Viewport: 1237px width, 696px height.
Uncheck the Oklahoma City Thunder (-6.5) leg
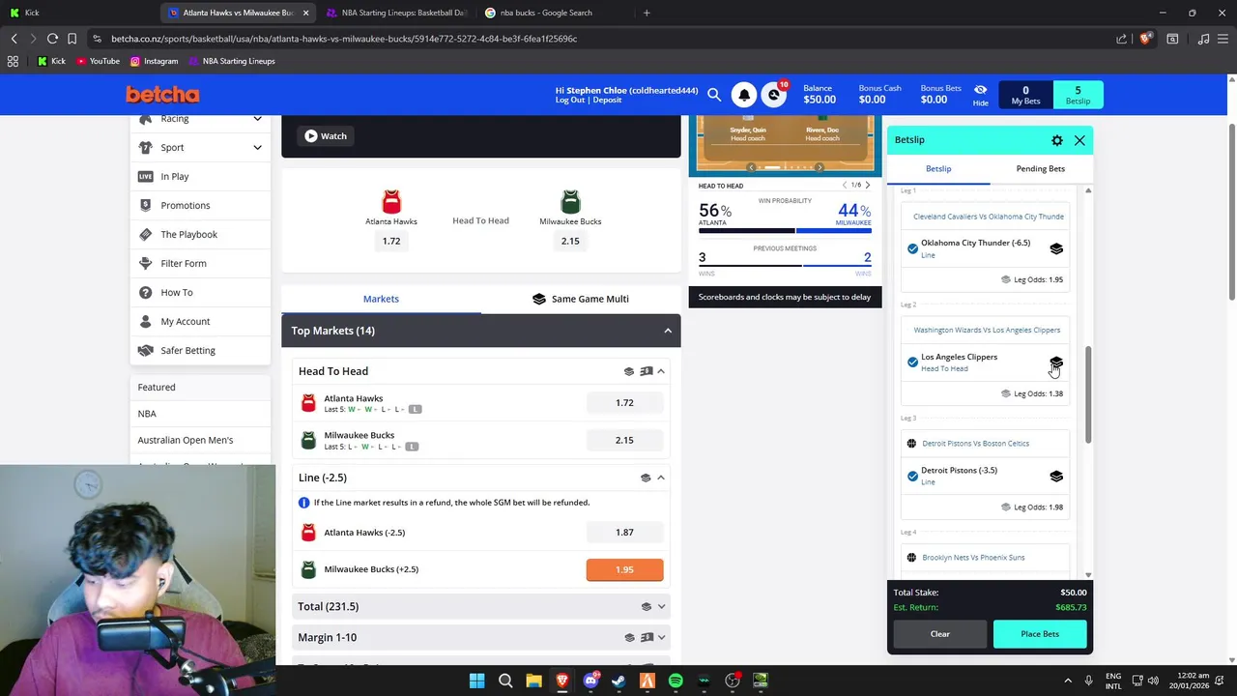tap(912, 248)
